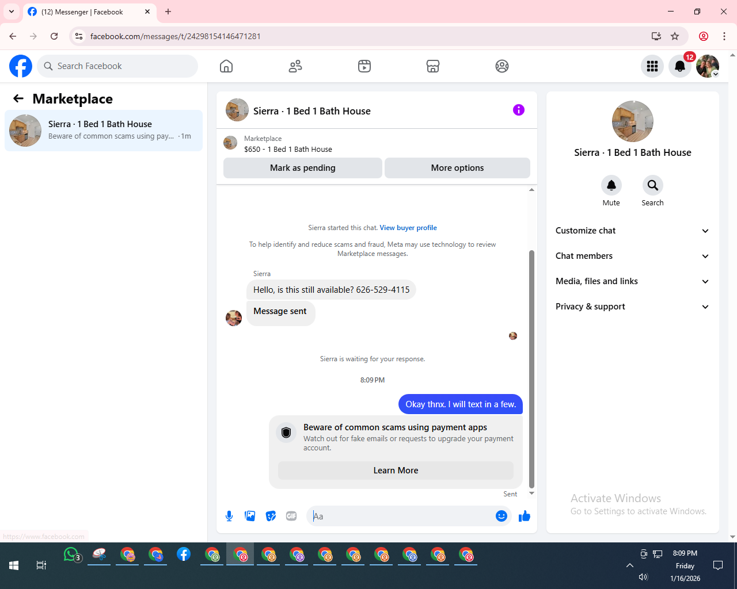
Task: Open View buyer profile link
Action: [408, 228]
